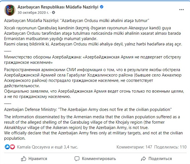This screenshot has height=164, width=190.
Task: Open the three-dot post options menu
Action: (x=181, y=10)
